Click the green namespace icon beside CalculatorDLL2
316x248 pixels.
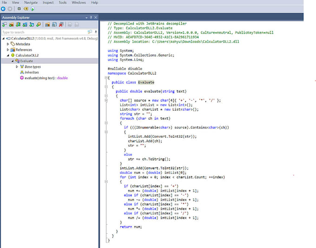(13, 55)
